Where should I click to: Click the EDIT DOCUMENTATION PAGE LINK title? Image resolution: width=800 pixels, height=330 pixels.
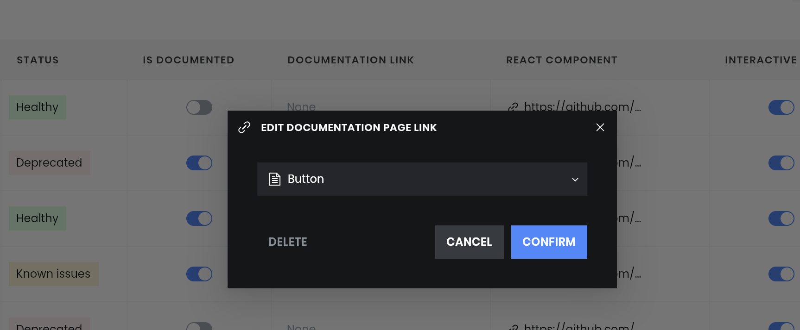point(349,128)
